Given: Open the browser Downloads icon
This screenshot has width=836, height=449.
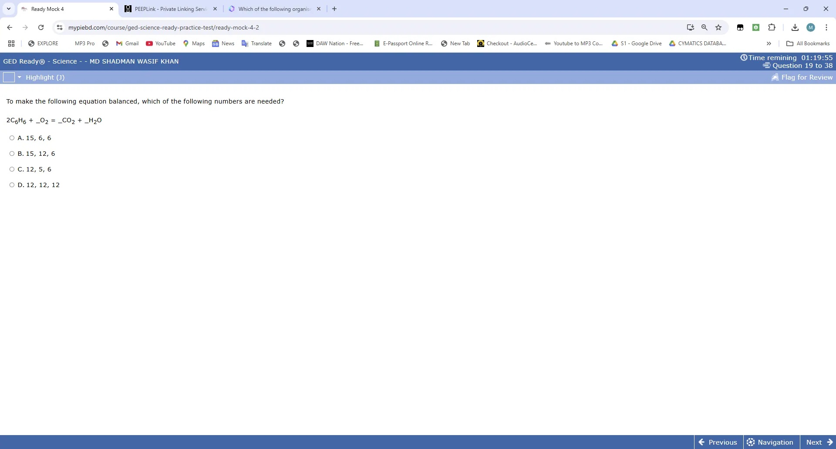Looking at the screenshot, I should (x=795, y=27).
